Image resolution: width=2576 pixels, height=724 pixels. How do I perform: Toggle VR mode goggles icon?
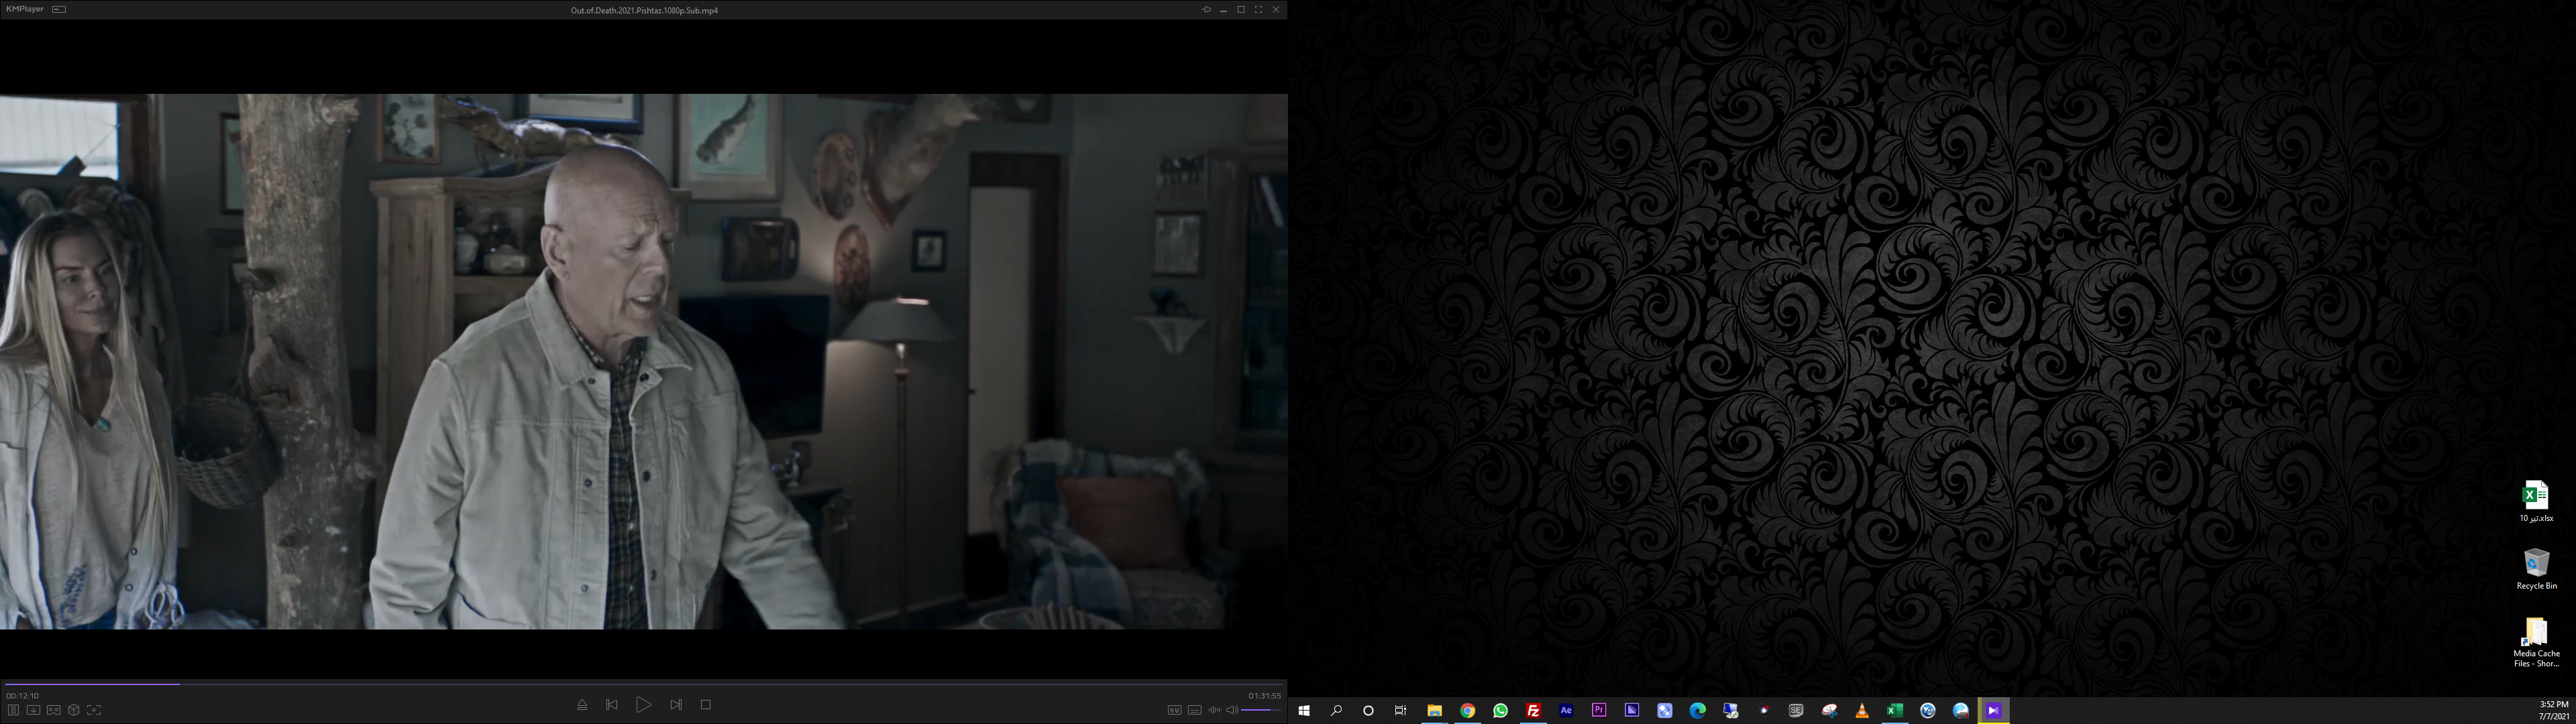pyautogui.click(x=54, y=710)
